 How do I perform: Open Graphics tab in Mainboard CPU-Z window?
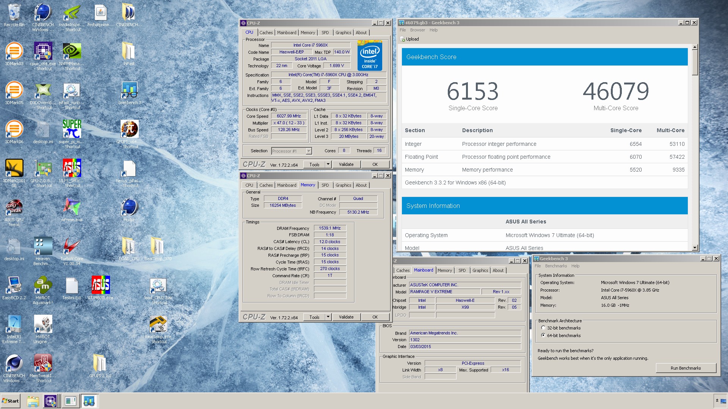pyautogui.click(x=480, y=270)
